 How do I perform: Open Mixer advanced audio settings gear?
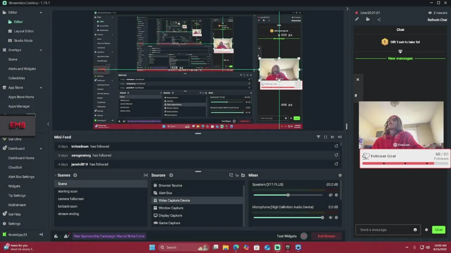tap(340, 175)
